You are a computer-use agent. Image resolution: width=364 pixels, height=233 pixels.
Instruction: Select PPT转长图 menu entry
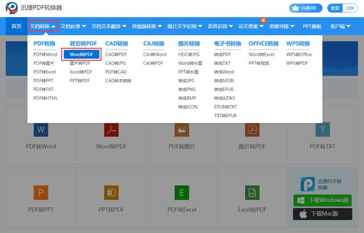[188, 72]
